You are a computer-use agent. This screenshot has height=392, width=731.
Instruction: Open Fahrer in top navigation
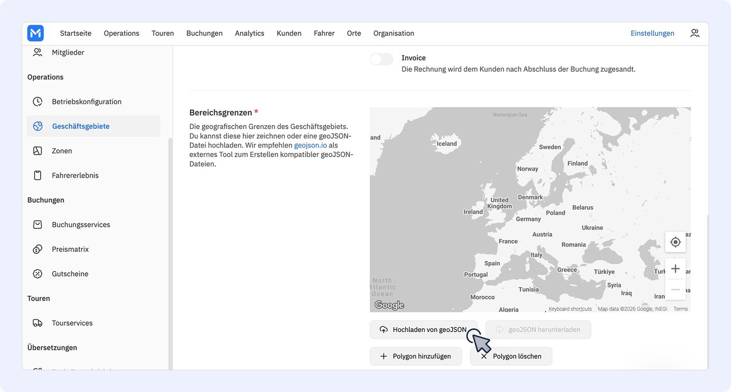pos(324,33)
